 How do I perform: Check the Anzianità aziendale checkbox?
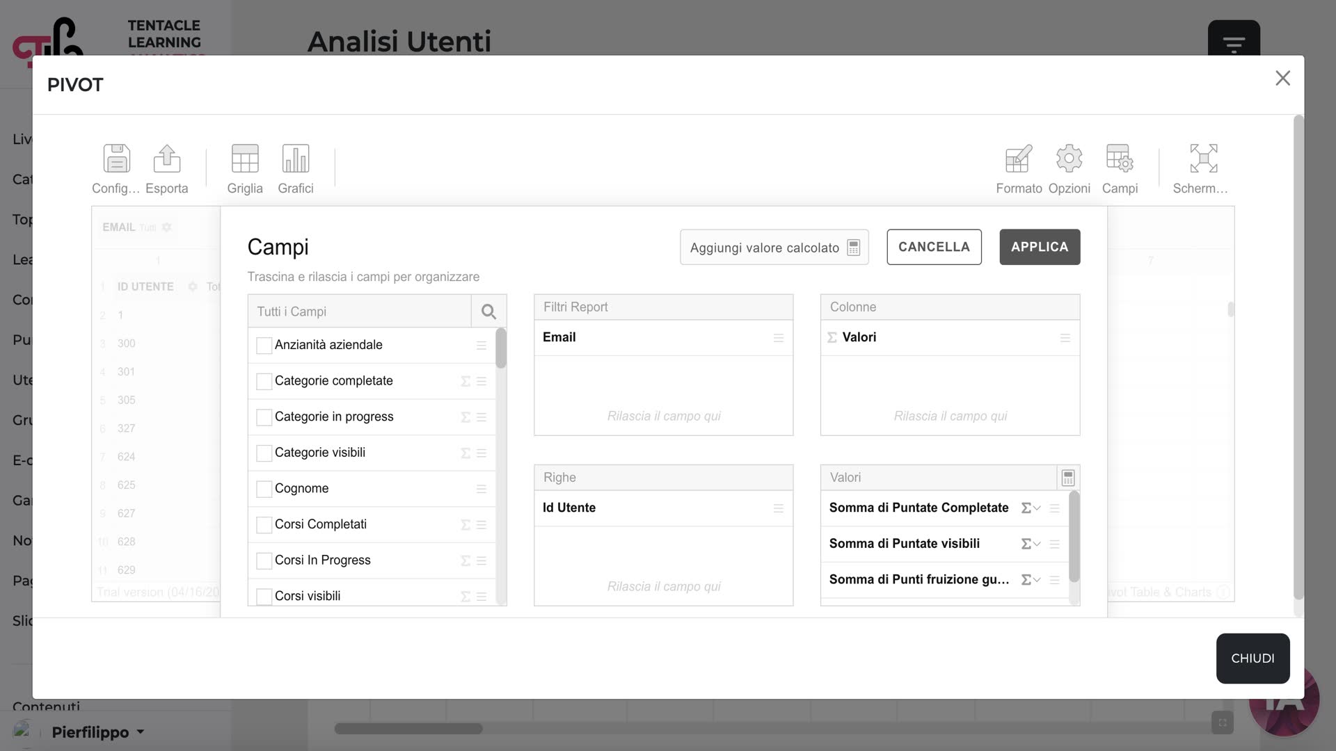(x=264, y=346)
